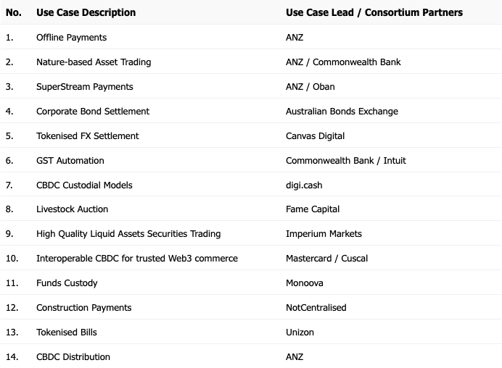Viewport: 502px width, 368px height.
Task: Click the 'CBDC Distribution' row text
Action: 73,357
